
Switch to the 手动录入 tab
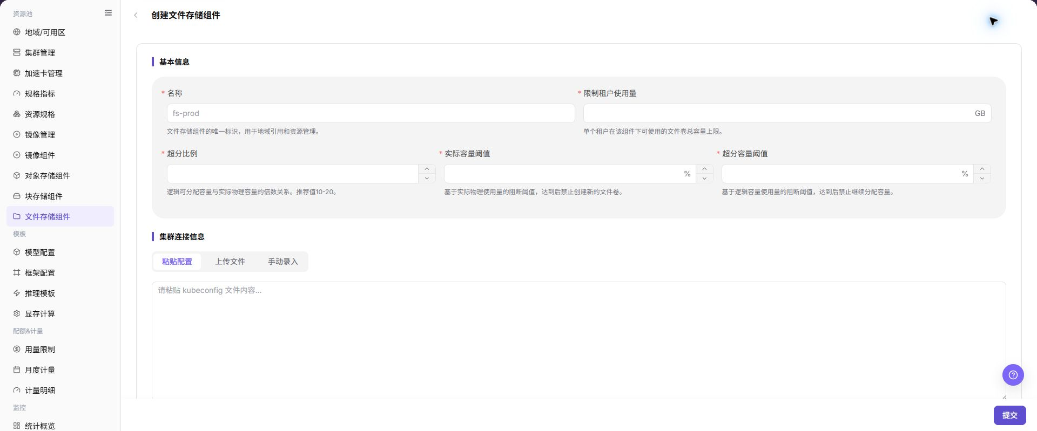[x=283, y=262]
